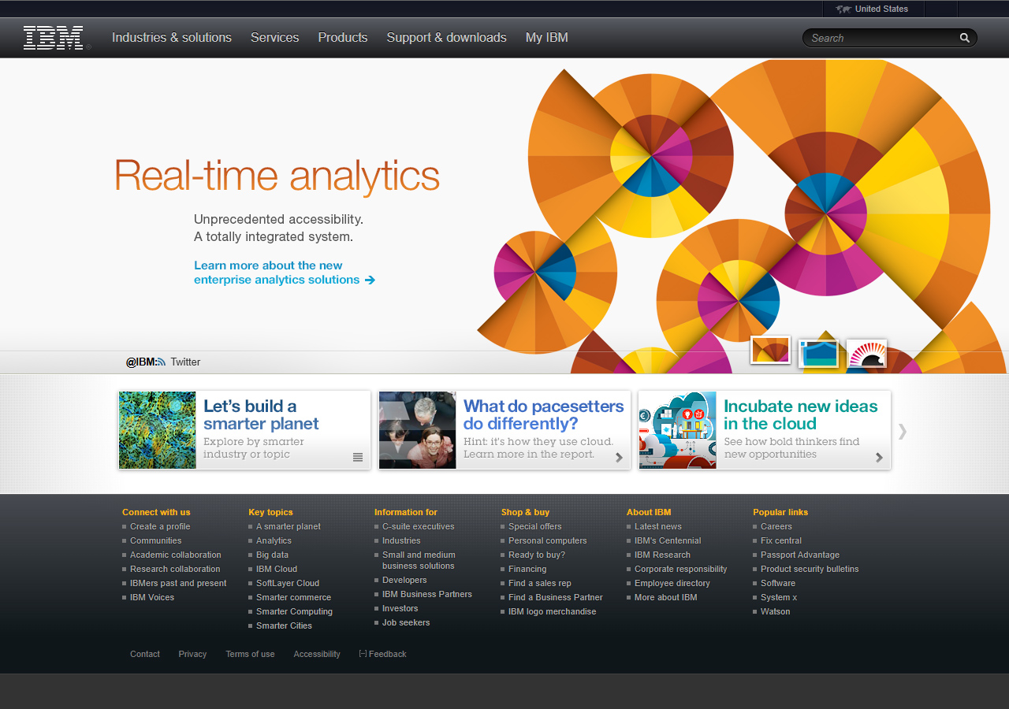Select the orange analytics banner thumbnail
The height and width of the screenshot is (709, 1009).
pos(770,350)
